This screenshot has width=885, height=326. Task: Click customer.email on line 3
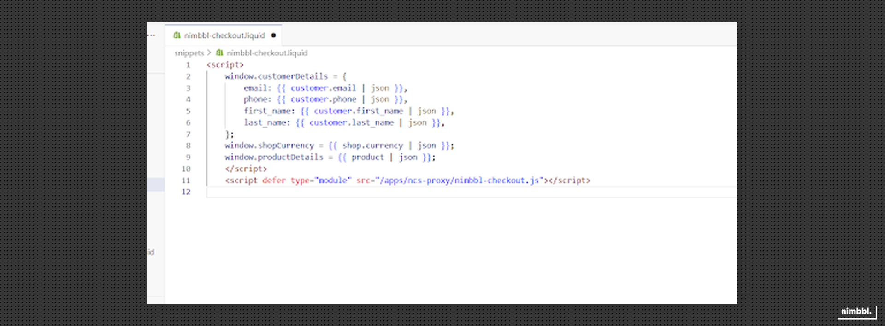(323, 88)
